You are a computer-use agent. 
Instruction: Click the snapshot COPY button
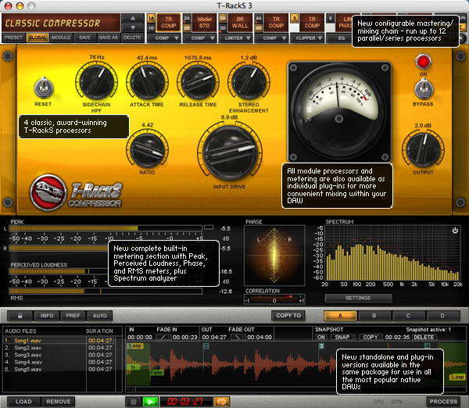click(371, 337)
